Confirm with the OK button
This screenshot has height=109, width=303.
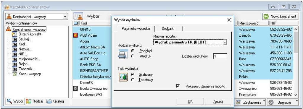[190, 102]
